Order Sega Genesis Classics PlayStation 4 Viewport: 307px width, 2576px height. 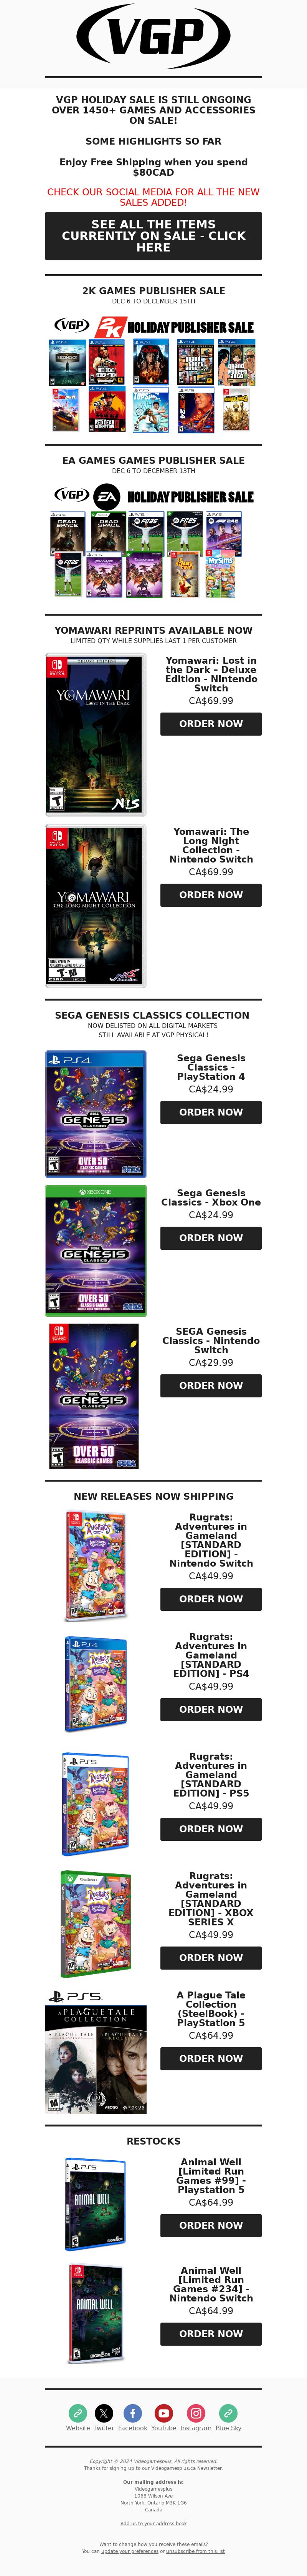pyautogui.click(x=210, y=1112)
